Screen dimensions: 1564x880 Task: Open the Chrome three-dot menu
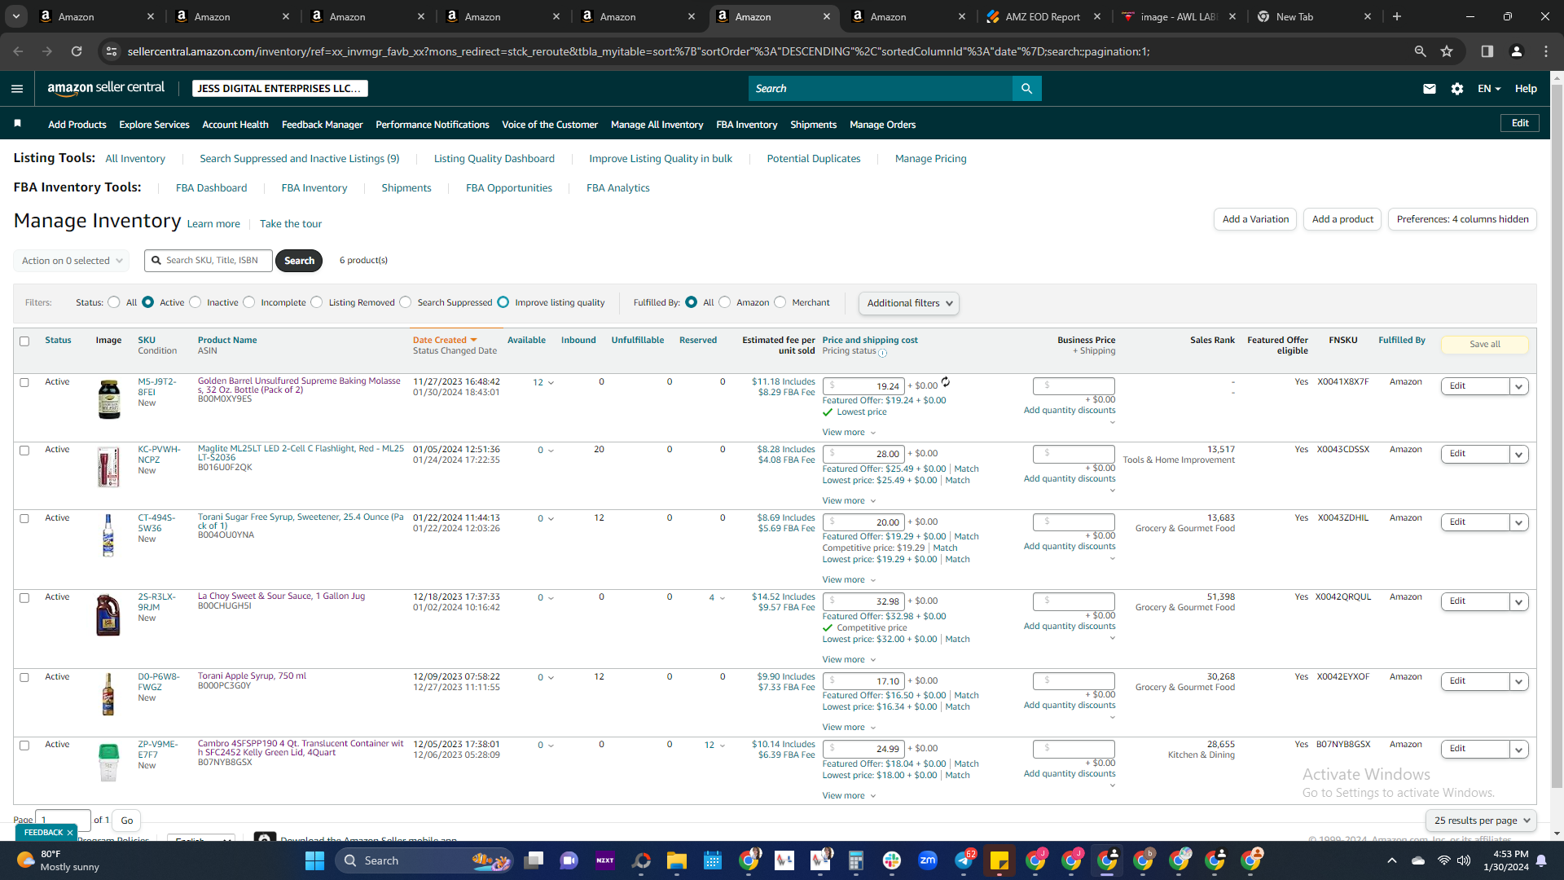pyautogui.click(x=1546, y=51)
